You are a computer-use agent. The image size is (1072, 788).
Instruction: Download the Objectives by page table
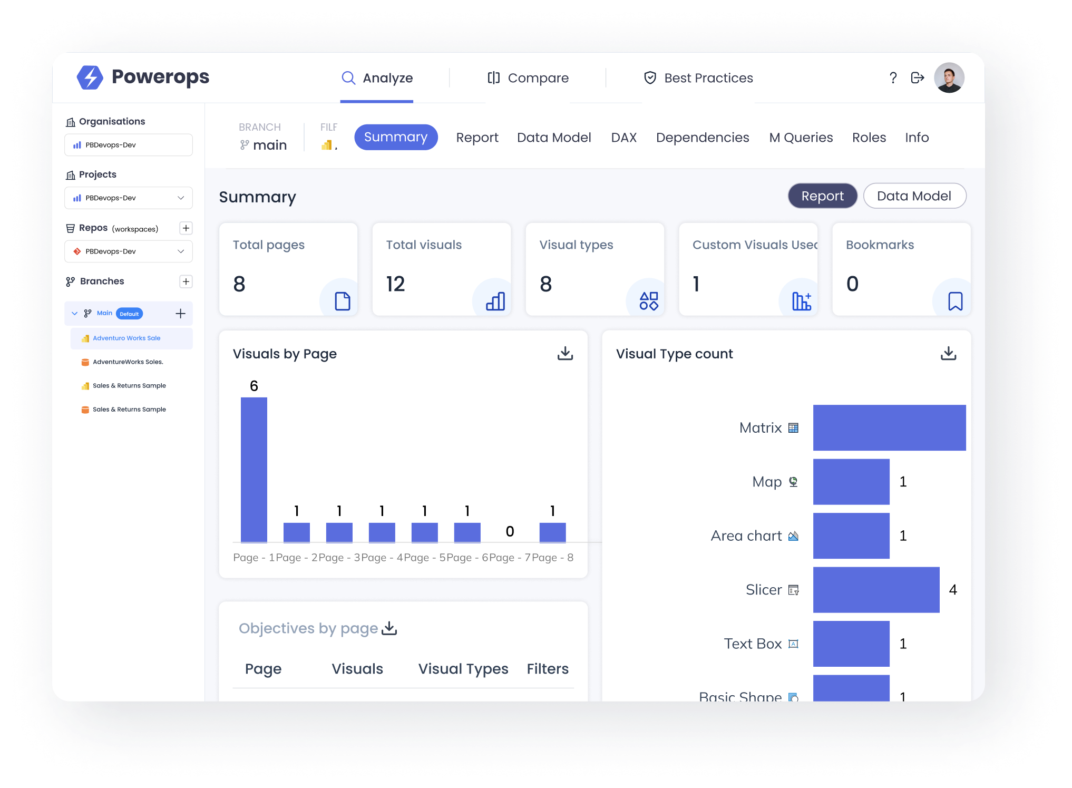tap(389, 628)
